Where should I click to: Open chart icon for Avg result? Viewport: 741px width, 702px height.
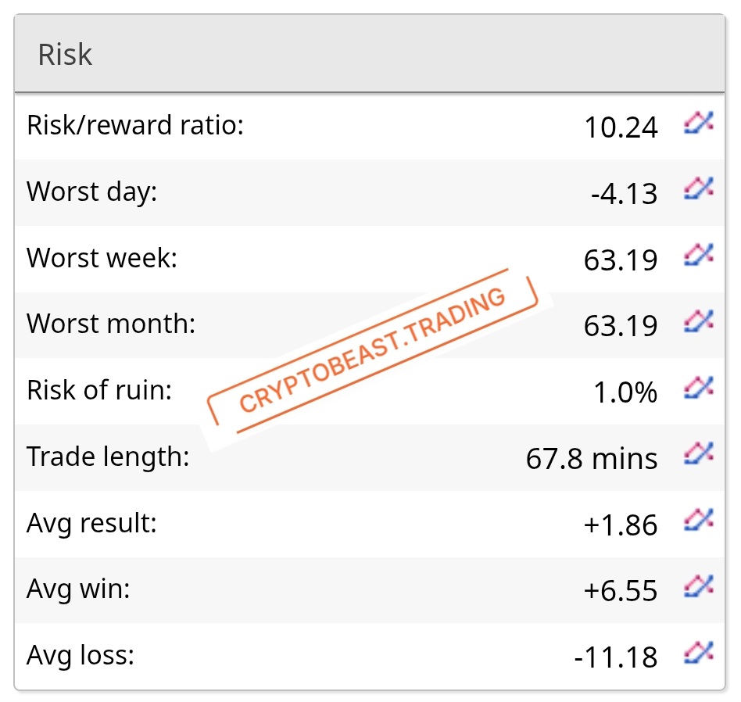699,520
